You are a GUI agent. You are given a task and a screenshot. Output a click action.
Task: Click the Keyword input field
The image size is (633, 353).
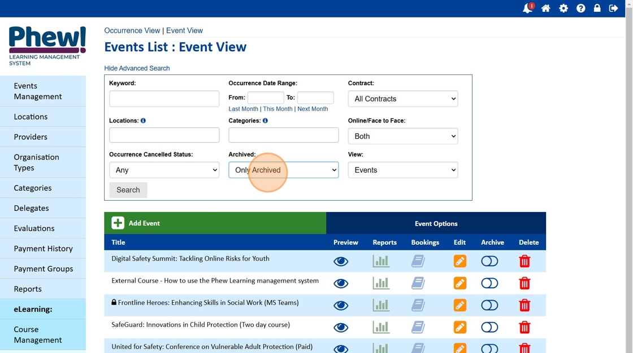[164, 99]
